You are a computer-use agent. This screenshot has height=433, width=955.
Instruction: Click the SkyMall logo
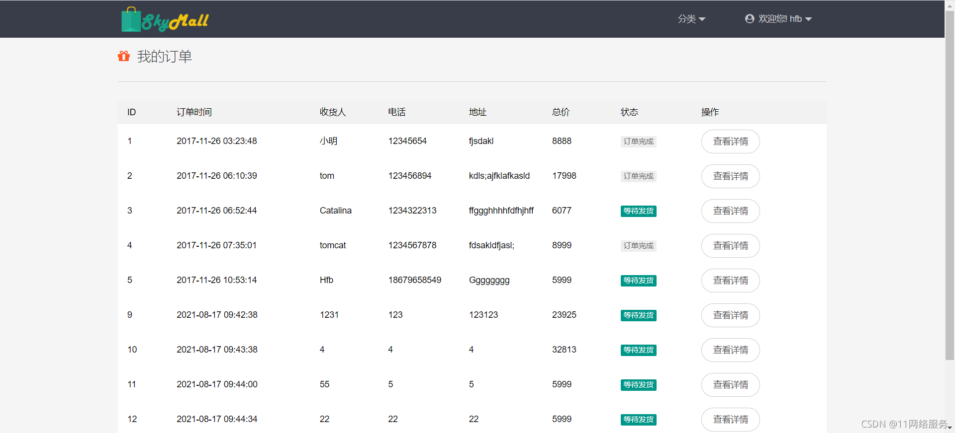pos(165,19)
